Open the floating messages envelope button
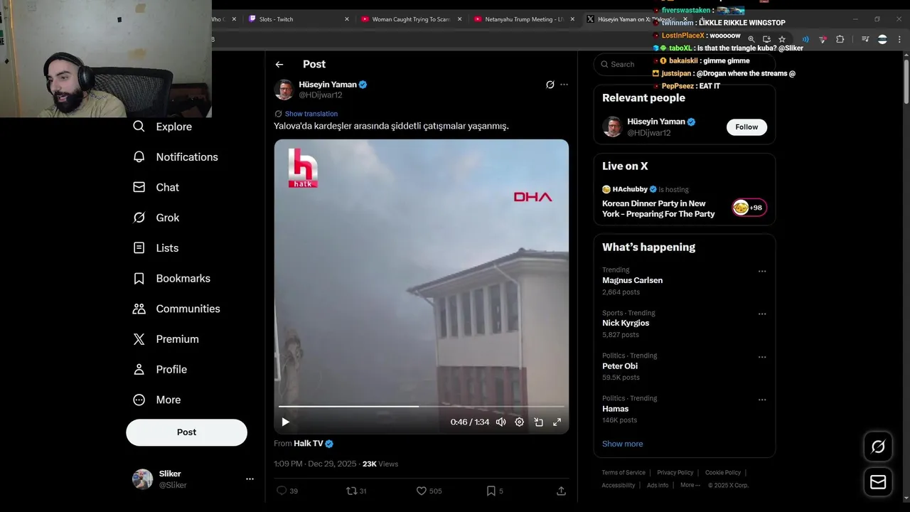 [878, 482]
